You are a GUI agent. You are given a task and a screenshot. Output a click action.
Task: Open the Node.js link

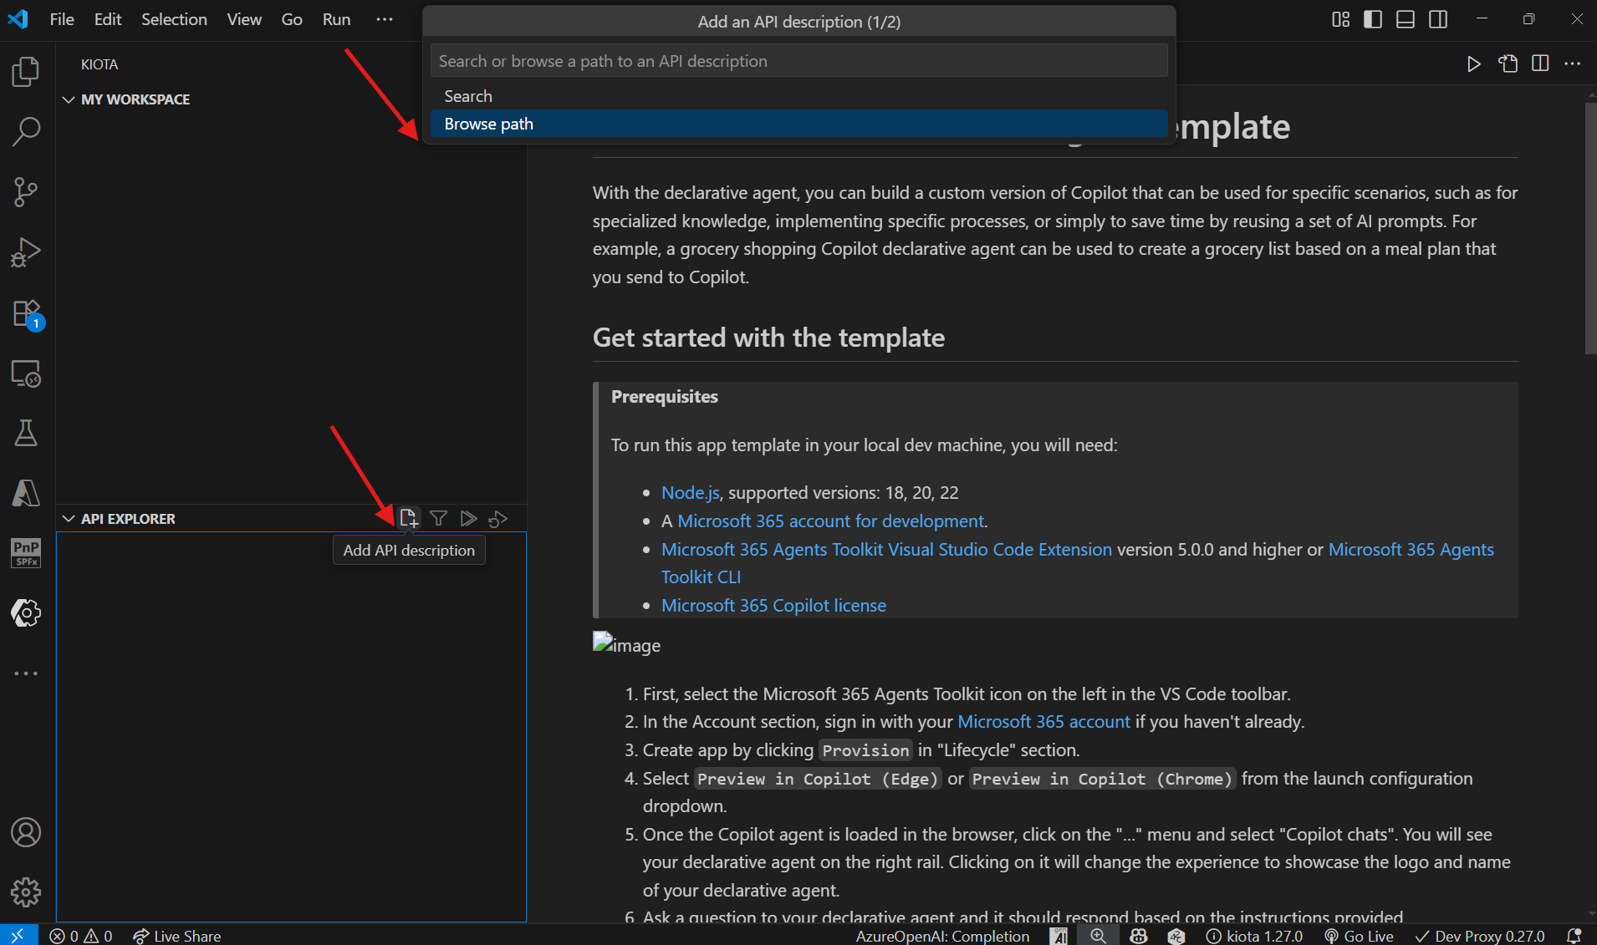point(691,493)
